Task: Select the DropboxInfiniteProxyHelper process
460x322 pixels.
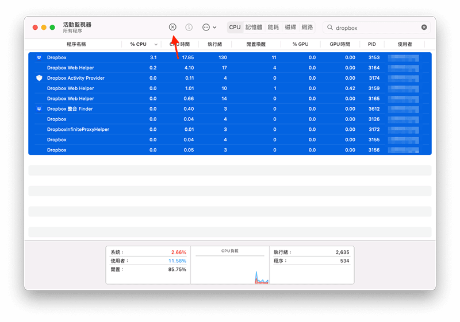Action: click(230, 129)
